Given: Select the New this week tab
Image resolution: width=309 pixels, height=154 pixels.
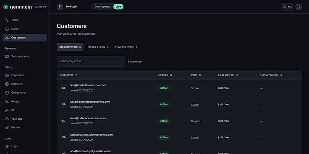Looking at the screenshot, I should tap(126, 47).
